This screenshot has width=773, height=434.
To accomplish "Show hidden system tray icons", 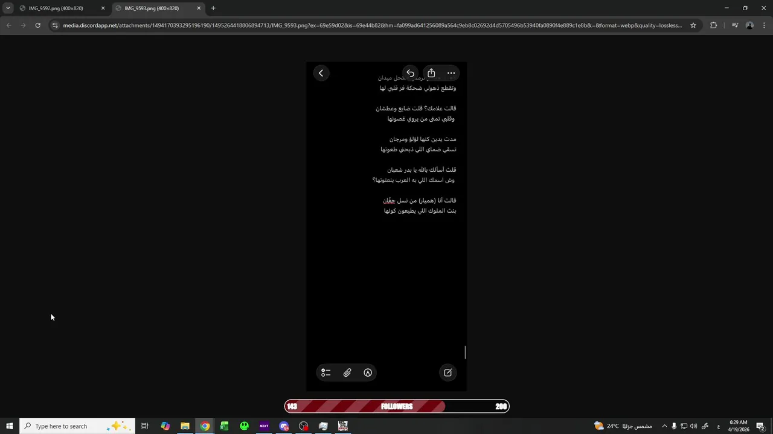I will (x=664, y=426).
